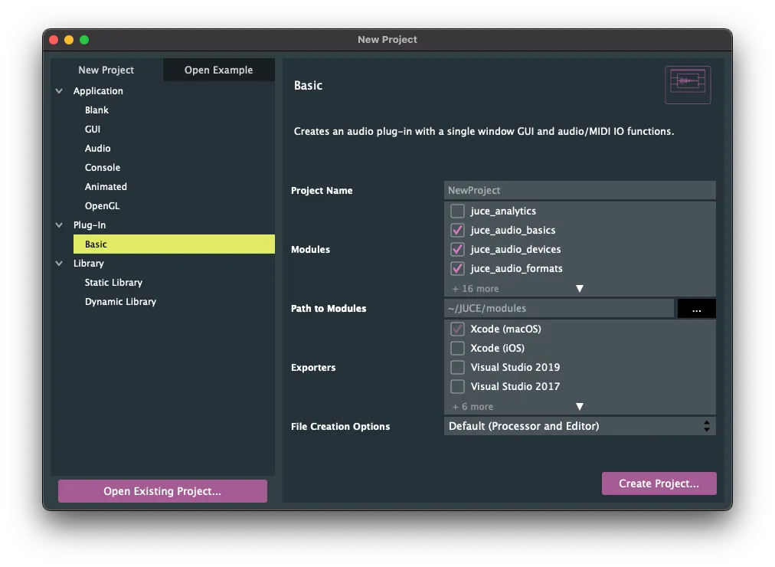Screen dimensions: 775x567
Task: Select the Blank application template
Action: click(x=96, y=110)
